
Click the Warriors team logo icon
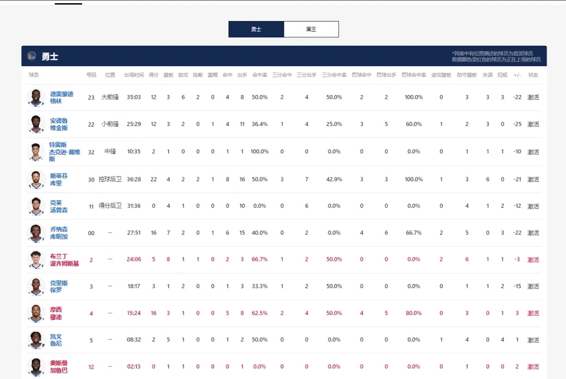pos(32,56)
